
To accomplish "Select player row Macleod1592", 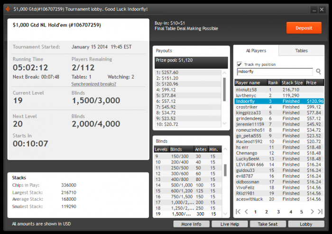I will click(279, 142).
